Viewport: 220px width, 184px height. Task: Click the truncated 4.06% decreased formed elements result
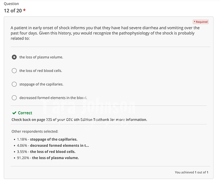[53, 146]
